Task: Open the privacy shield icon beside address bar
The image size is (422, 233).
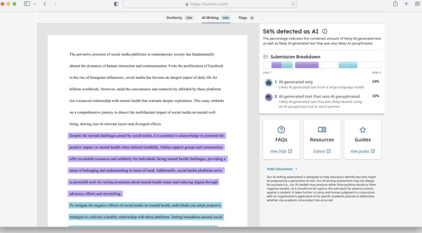Action: pyautogui.click(x=116, y=4)
